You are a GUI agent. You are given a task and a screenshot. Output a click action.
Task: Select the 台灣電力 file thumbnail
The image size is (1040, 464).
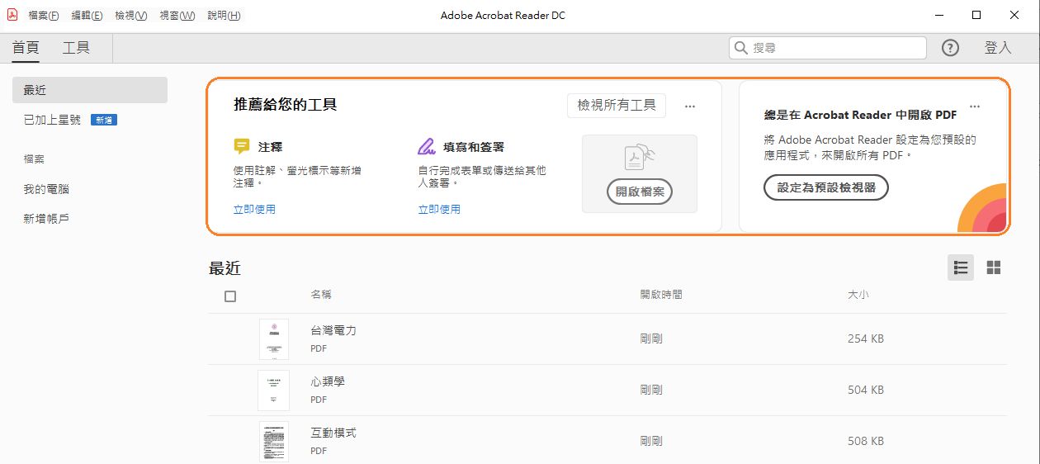274,339
